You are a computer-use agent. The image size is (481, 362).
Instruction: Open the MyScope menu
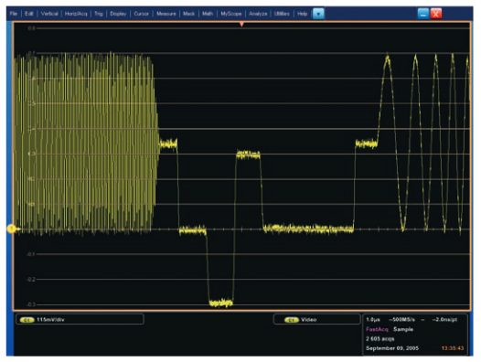231,14
